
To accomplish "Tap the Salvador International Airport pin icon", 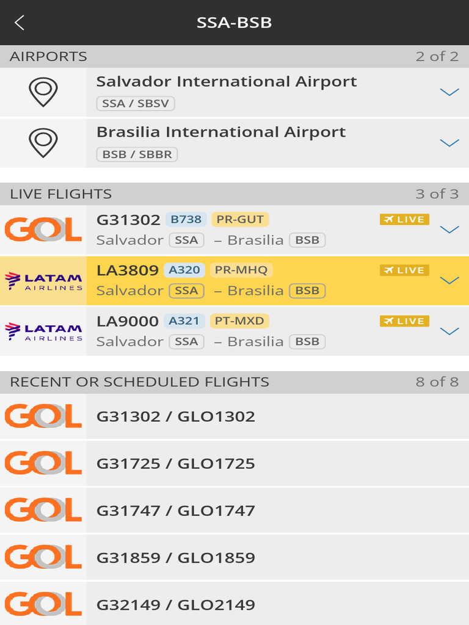I will tap(43, 92).
